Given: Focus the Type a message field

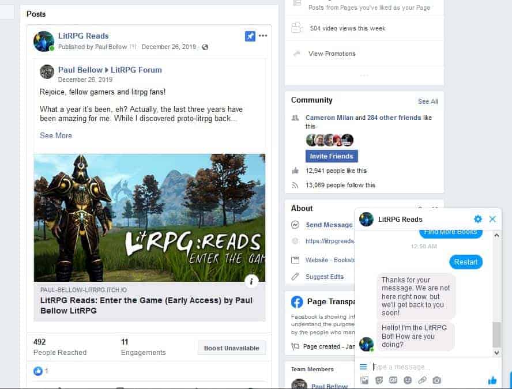Looking at the screenshot, I should (x=431, y=367).
